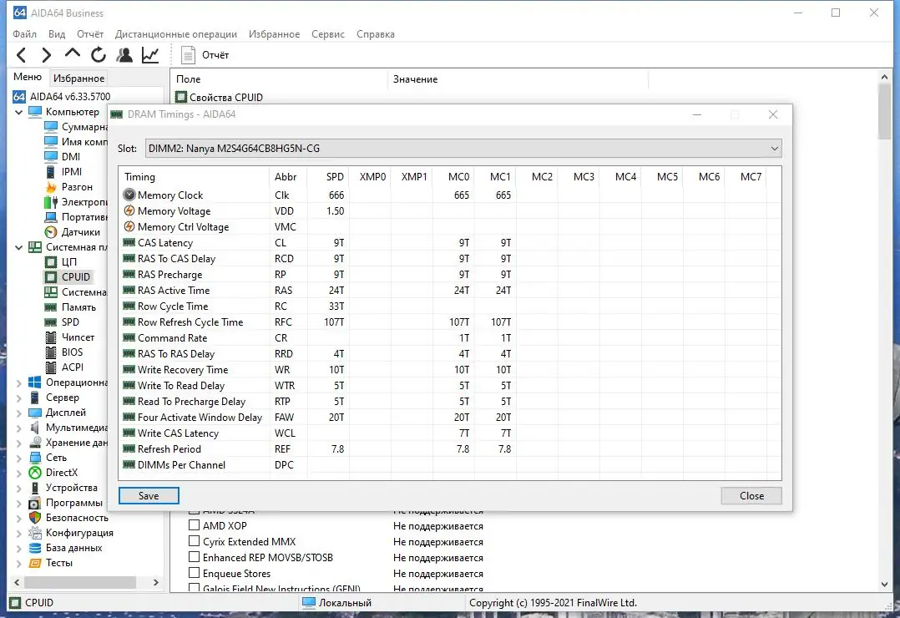Go forward with the right arrow toolbar icon
The height and width of the screenshot is (618, 900).
click(47, 55)
